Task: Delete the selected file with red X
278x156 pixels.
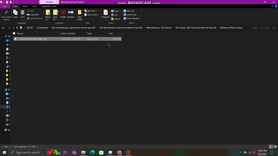Action: (x=63, y=14)
